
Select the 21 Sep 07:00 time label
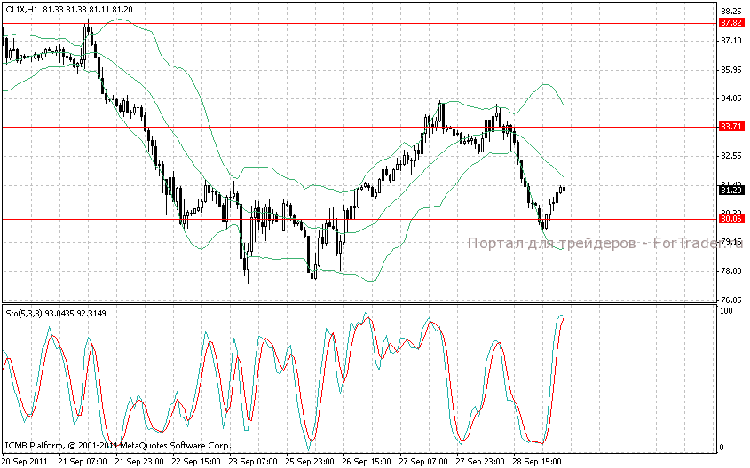pos(83,462)
